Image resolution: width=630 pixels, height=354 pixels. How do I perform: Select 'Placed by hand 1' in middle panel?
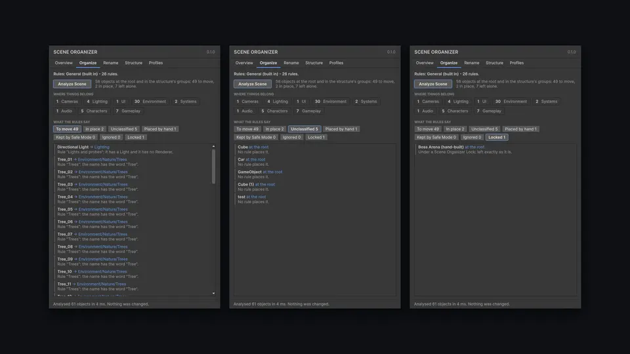point(341,129)
